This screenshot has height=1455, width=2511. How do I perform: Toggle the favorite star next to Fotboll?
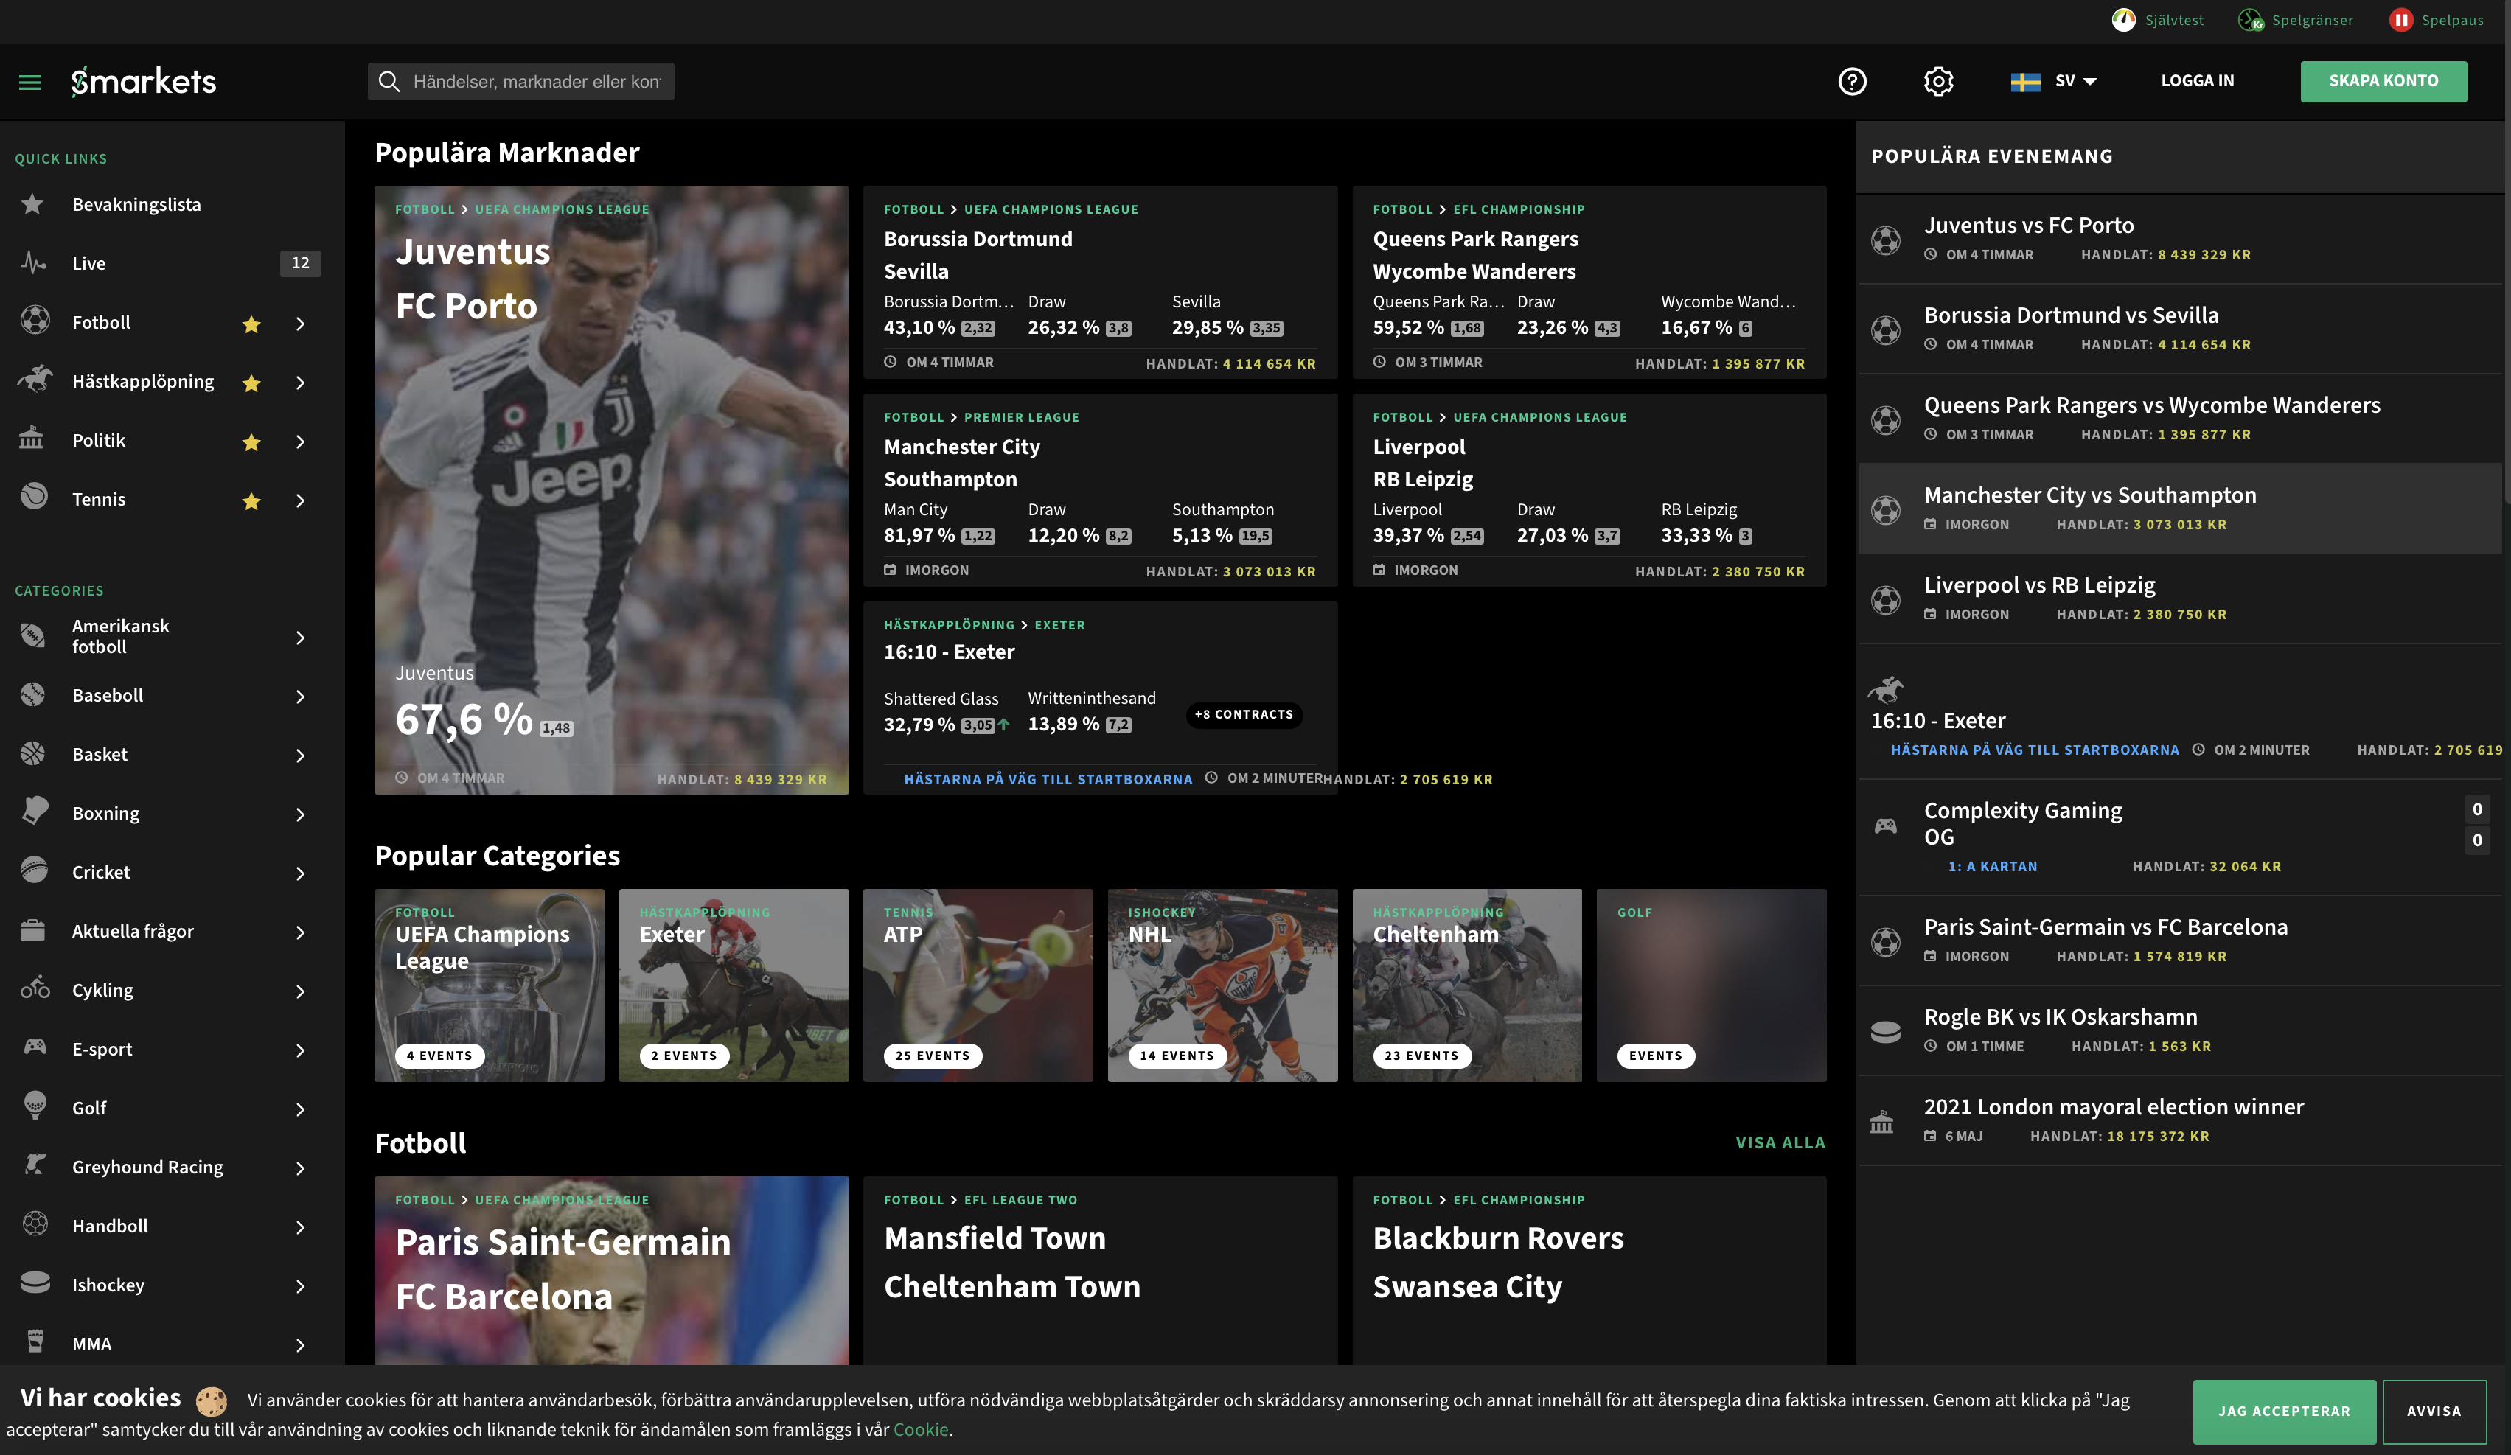pyautogui.click(x=251, y=324)
